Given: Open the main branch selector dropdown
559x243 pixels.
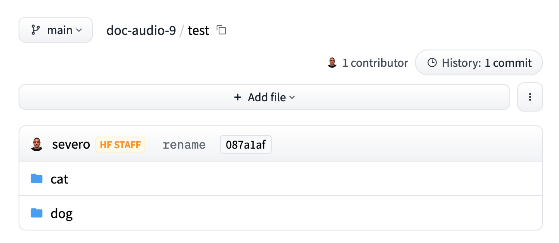Looking at the screenshot, I should coord(56,30).
